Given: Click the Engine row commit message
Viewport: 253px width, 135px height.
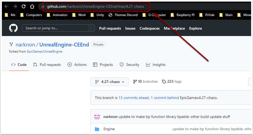Looking at the screenshot, I should 212,129.
